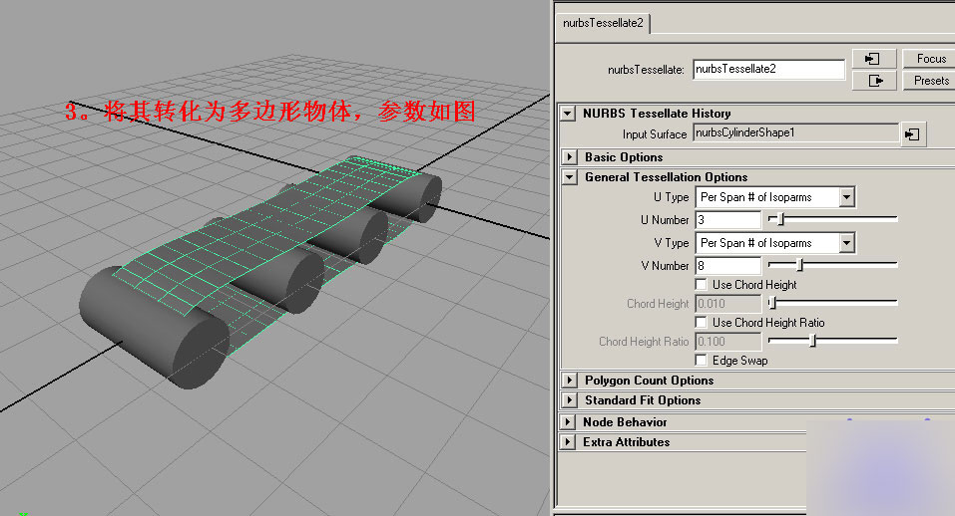Click the V Number value field

(727, 266)
